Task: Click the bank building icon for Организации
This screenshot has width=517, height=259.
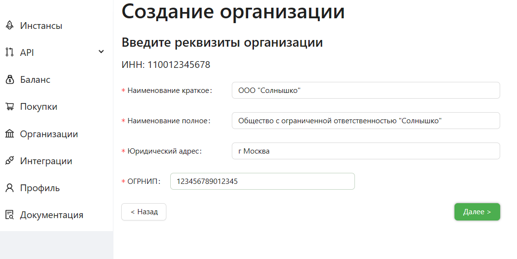Action: click(9, 134)
